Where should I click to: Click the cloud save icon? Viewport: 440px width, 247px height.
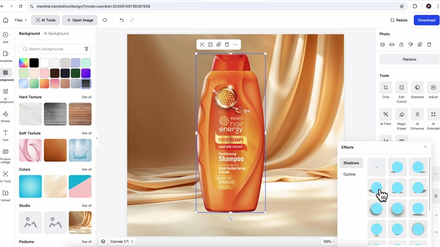click(105, 20)
